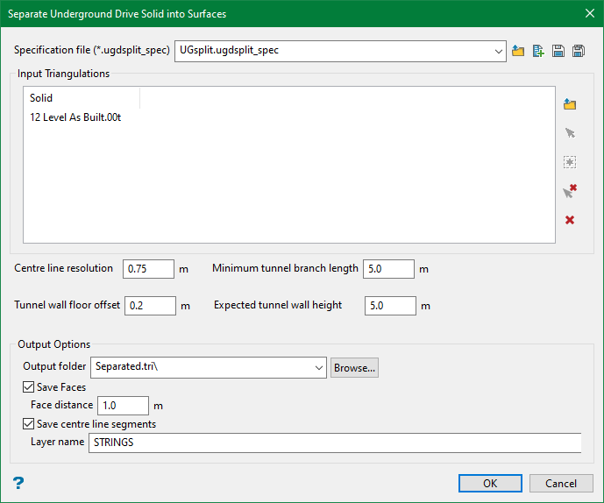Expand the Specification file dropdown
The width and height of the screenshot is (604, 503).
(498, 51)
